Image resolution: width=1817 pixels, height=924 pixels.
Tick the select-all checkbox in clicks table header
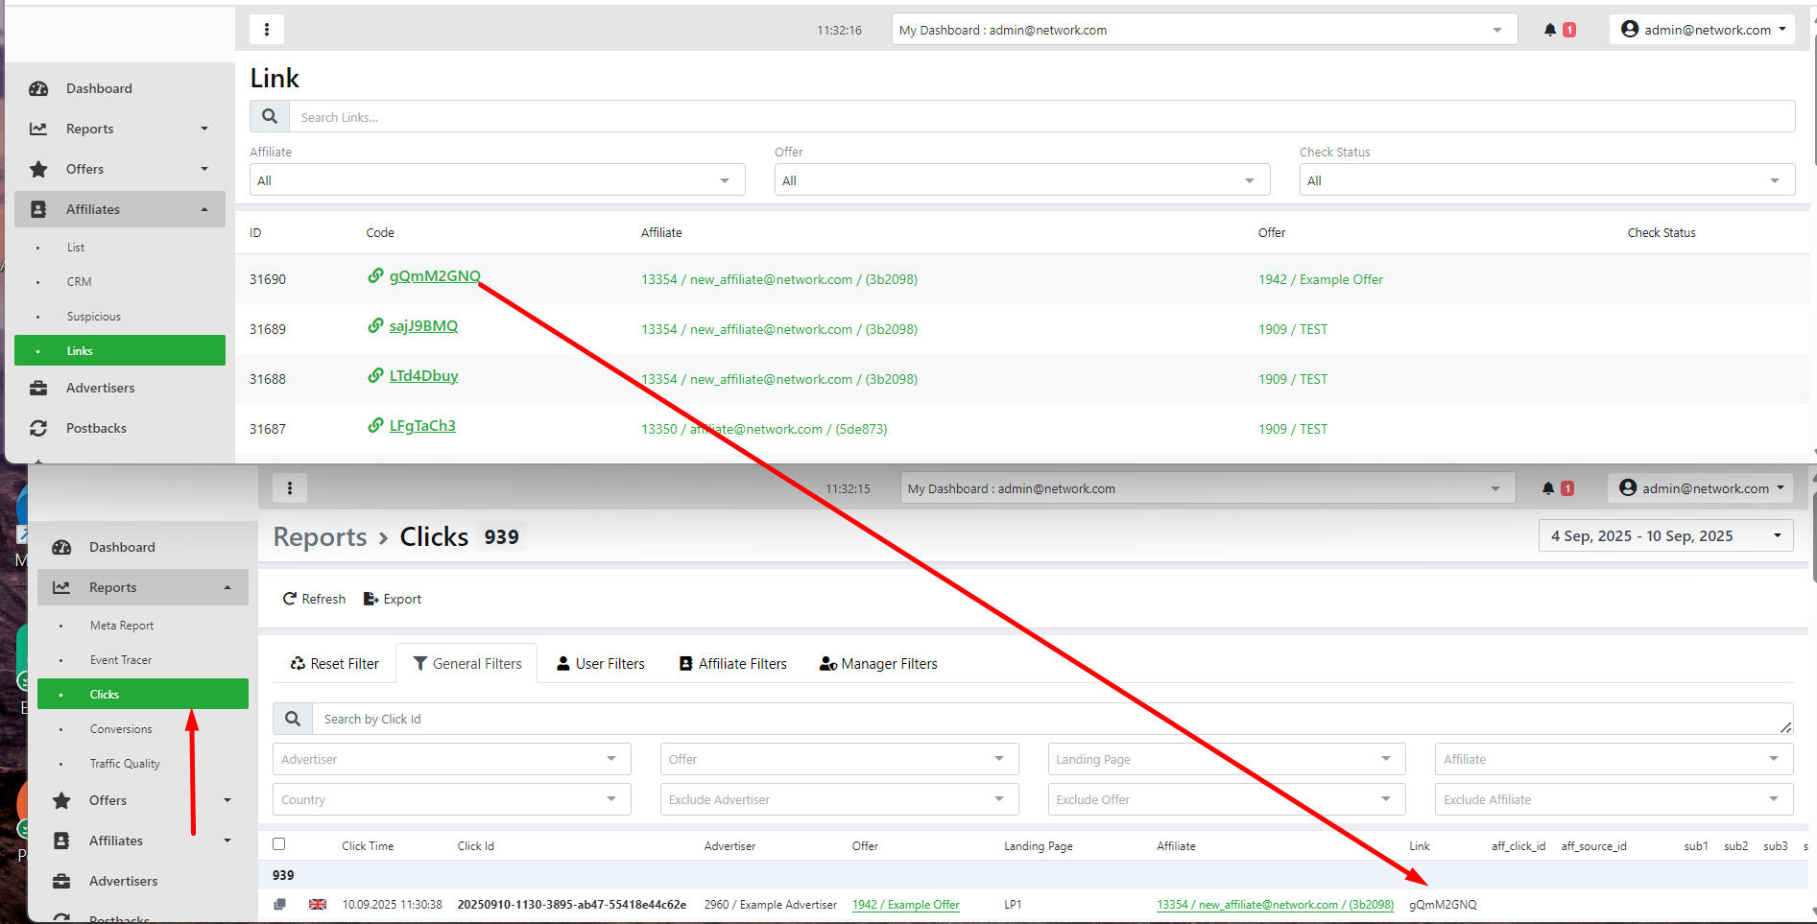(279, 844)
